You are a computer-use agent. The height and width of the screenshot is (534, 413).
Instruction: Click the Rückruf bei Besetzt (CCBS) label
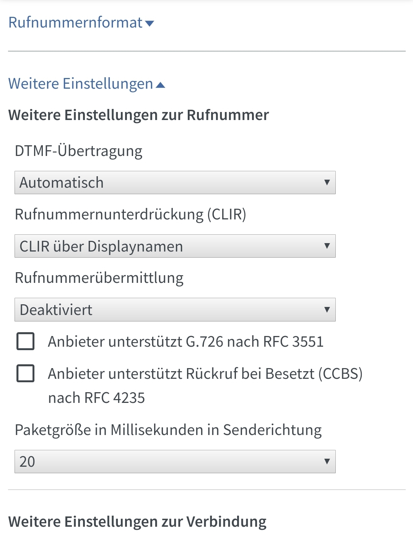pyautogui.click(x=205, y=386)
